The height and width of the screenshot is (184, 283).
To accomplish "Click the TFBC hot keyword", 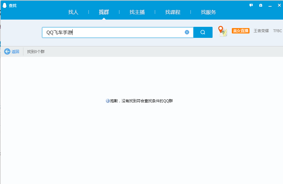I will point(277,31).
